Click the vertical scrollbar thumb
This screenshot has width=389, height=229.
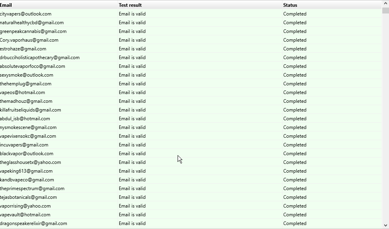click(x=385, y=10)
